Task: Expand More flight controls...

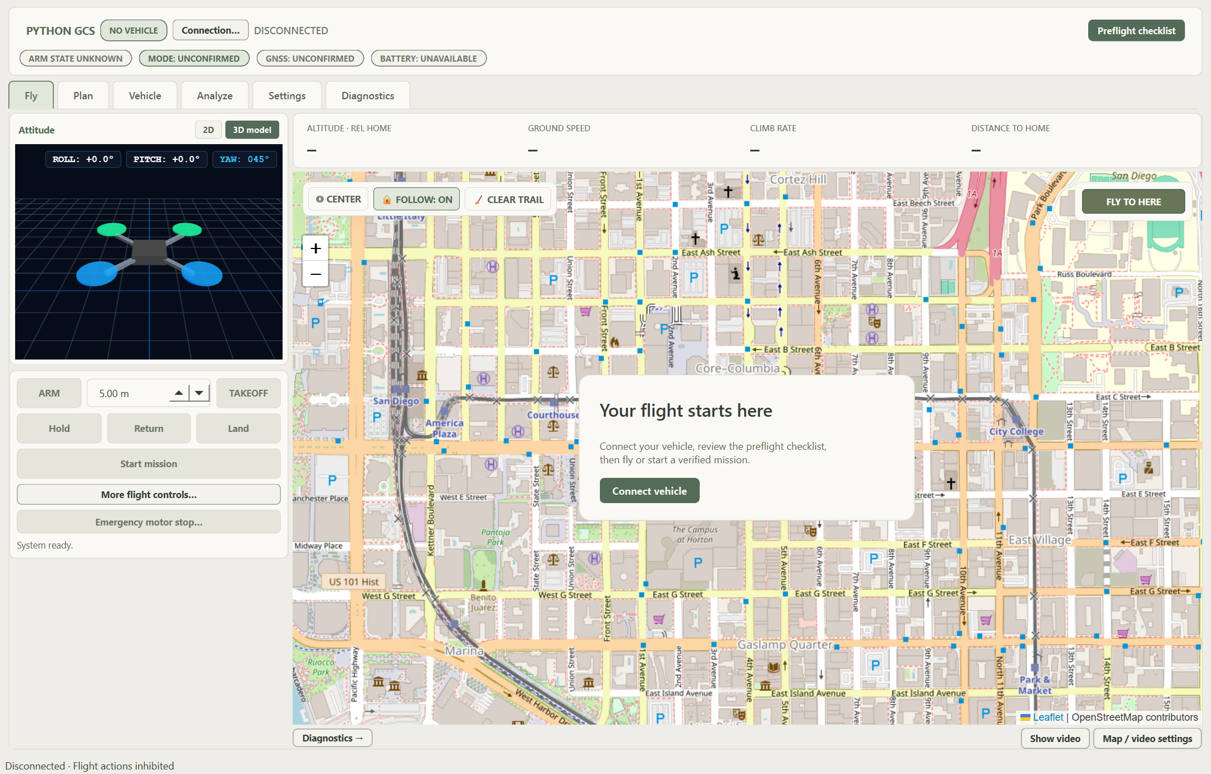Action: click(149, 495)
